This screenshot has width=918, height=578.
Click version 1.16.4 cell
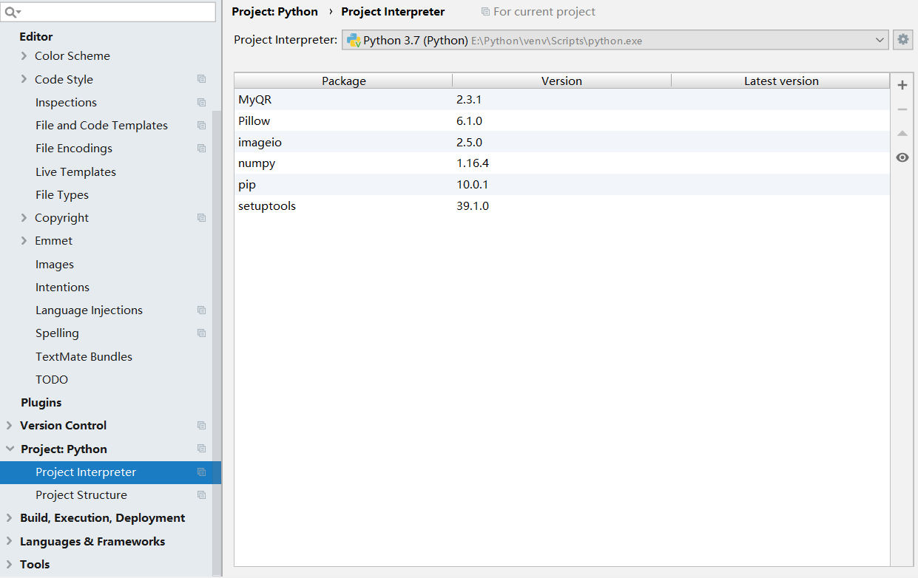(x=473, y=163)
